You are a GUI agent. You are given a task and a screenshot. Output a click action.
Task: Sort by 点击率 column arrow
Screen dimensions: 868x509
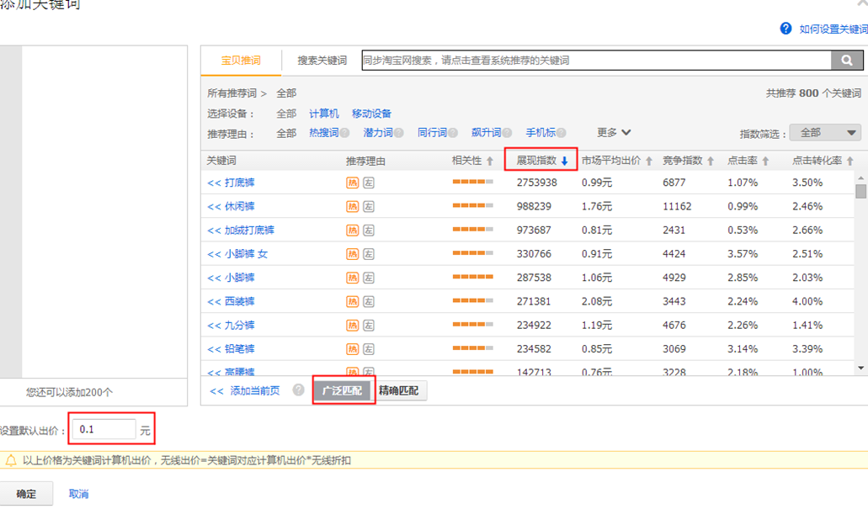[x=765, y=161]
